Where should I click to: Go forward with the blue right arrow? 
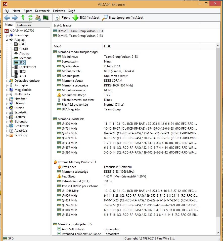(15, 18)
